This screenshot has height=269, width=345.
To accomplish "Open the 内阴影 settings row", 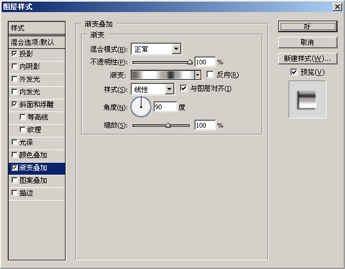I will (37, 67).
